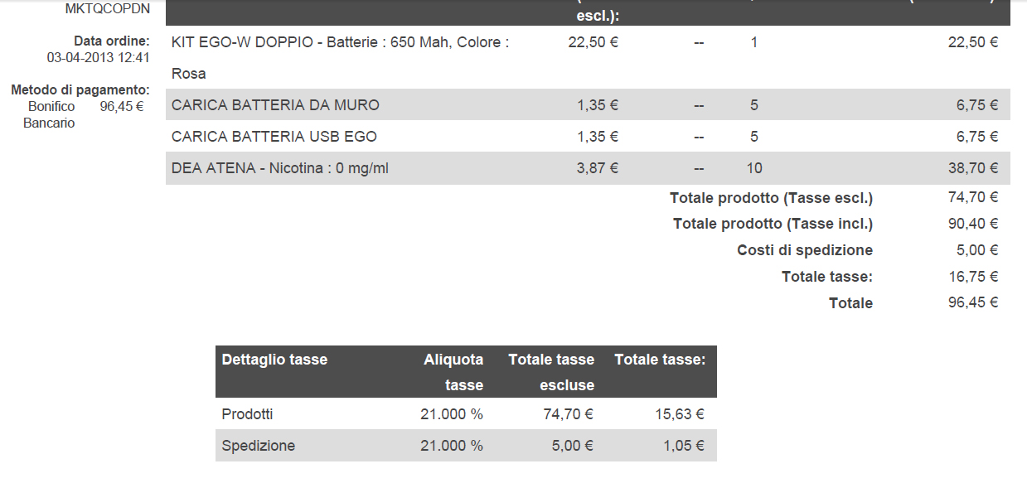Select the Spedizione tax detail row
The height and width of the screenshot is (488, 1027).
point(466,446)
